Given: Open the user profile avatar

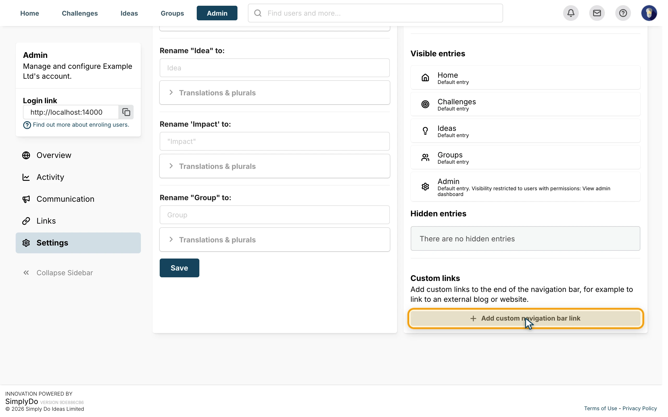Looking at the screenshot, I should [649, 13].
